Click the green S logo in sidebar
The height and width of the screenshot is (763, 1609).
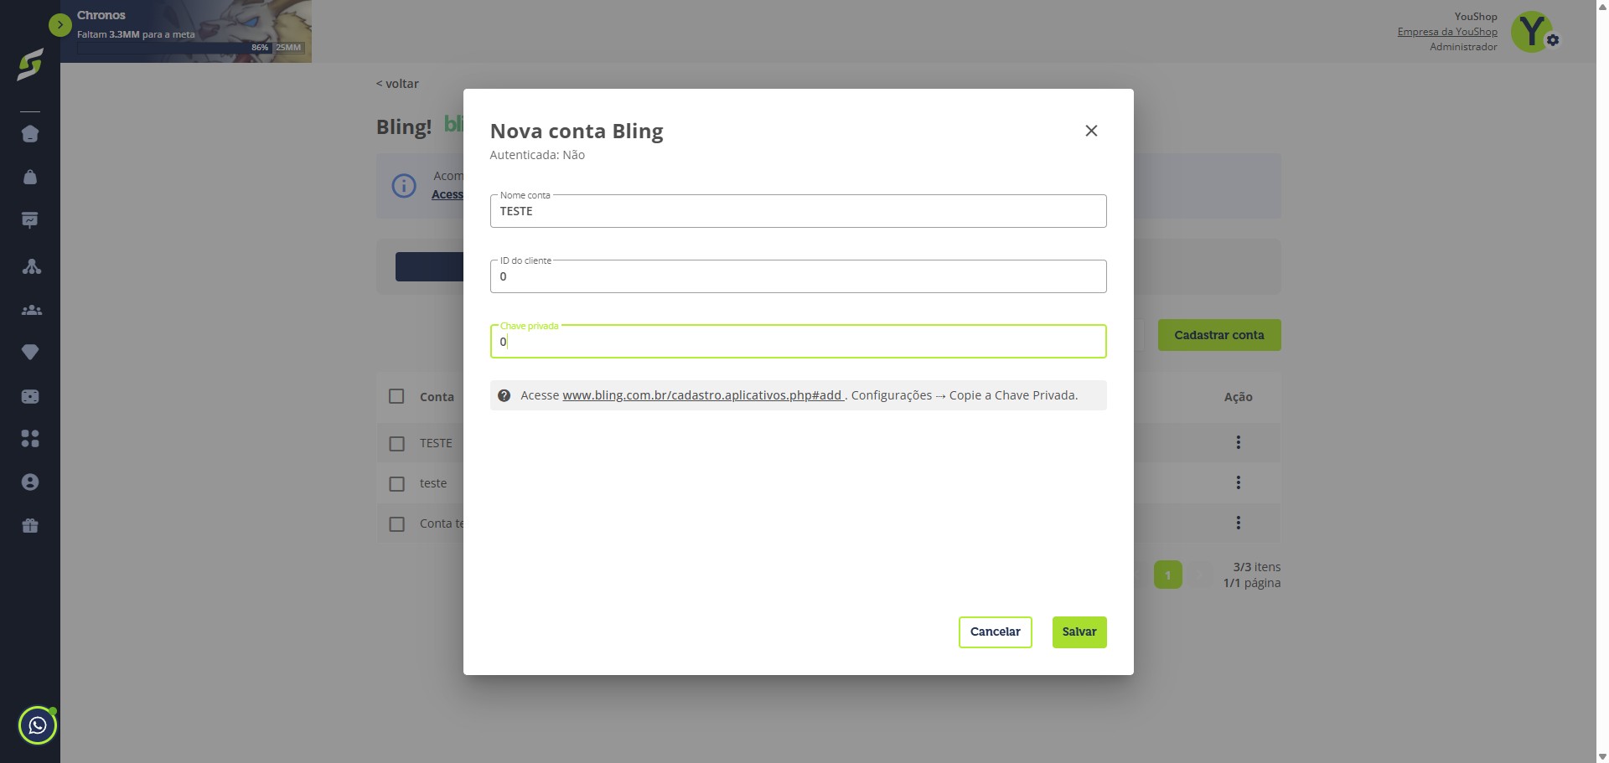pos(30,64)
